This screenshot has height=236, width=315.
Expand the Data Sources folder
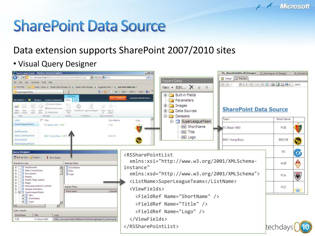tap(165, 111)
